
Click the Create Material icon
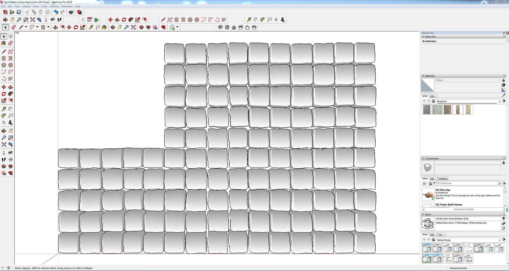[x=503, y=85]
